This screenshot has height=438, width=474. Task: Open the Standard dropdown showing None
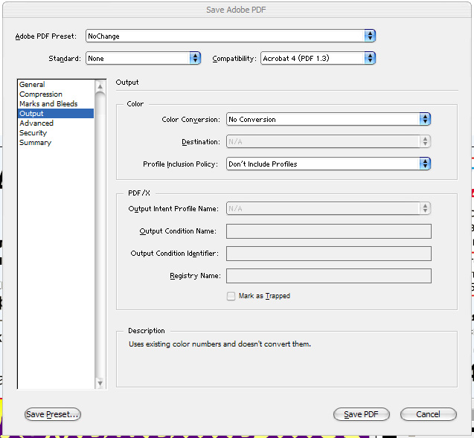144,58
